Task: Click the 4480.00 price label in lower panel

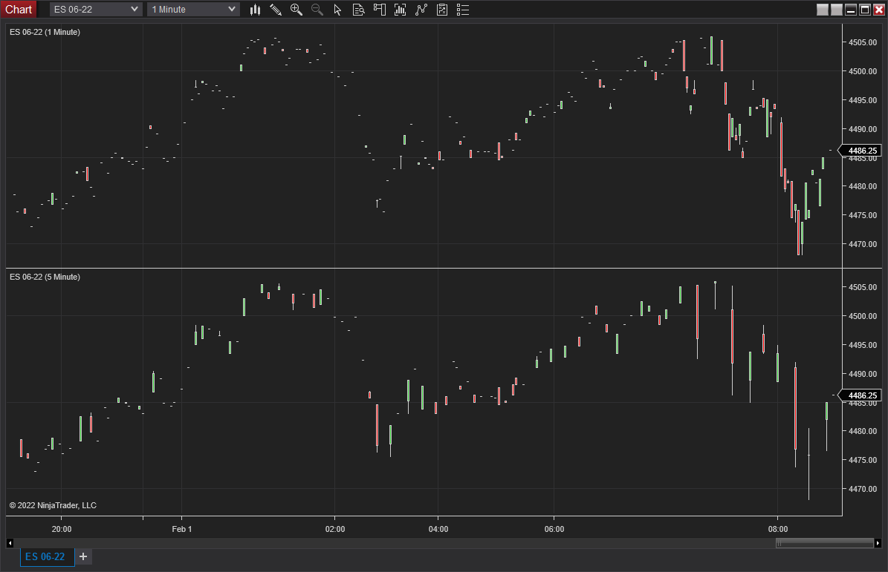Action: [863, 431]
